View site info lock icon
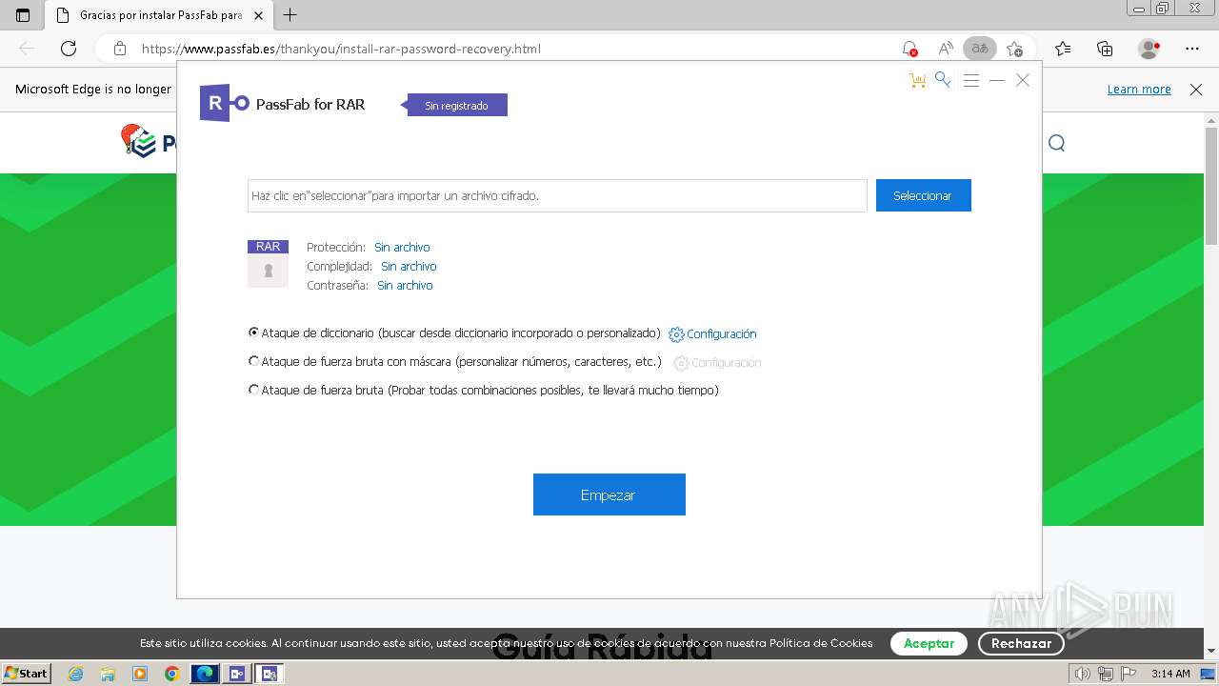The width and height of the screenshot is (1219, 686). tap(119, 49)
